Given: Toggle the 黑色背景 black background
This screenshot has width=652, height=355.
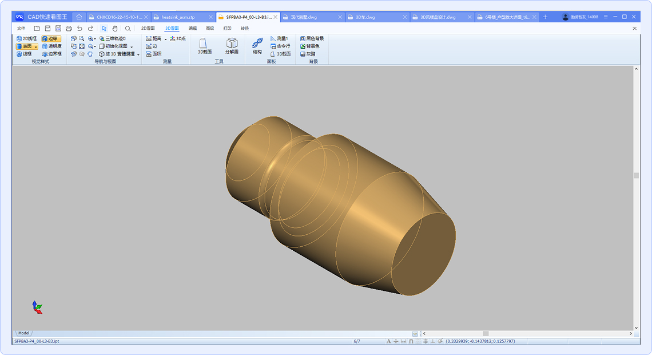Looking at the screenshot, I should coord(312,38).
